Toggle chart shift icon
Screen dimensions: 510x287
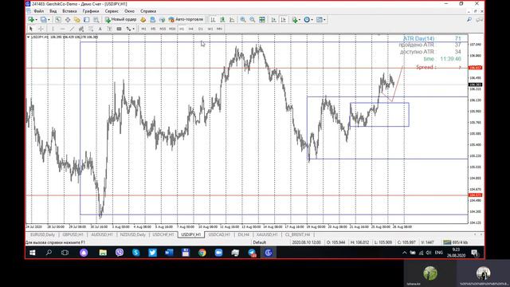(x=284, y=20)
